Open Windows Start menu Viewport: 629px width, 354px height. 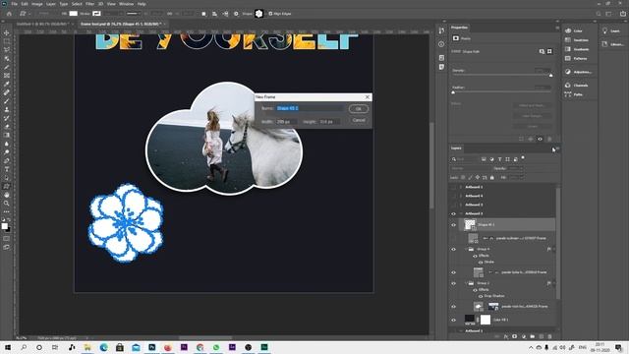[8, 347]
